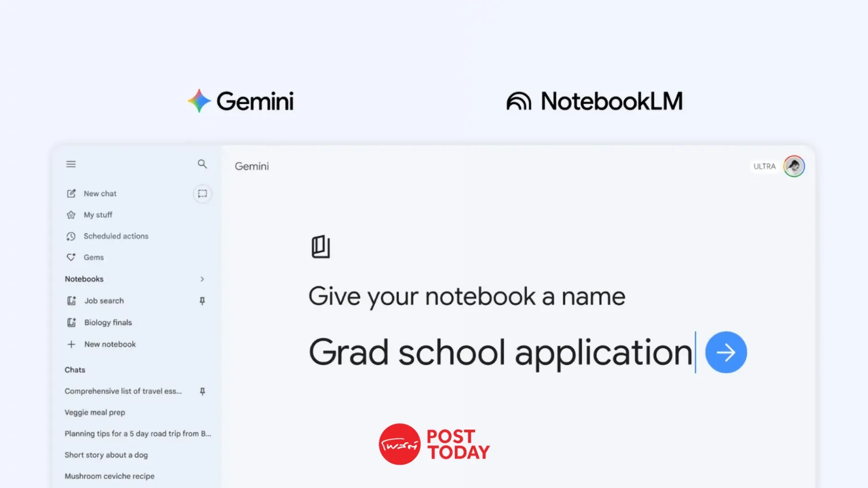868x488 pixels.
Task: Click the search magnifier icon in sidebar
Action: [202, 164]
